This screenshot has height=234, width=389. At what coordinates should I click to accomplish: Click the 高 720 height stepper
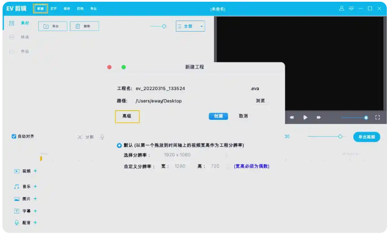click(x=227, y=166)
